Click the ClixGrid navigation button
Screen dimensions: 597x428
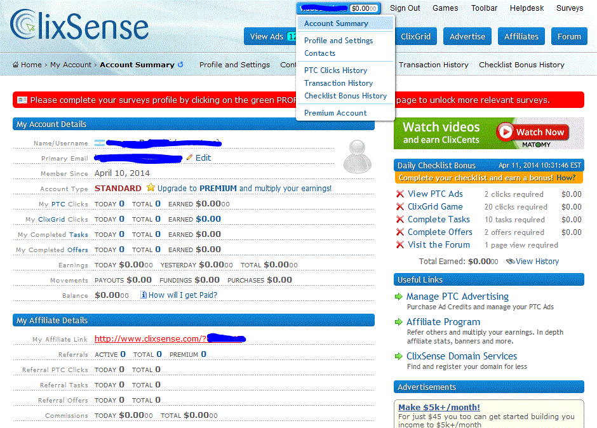415,37
